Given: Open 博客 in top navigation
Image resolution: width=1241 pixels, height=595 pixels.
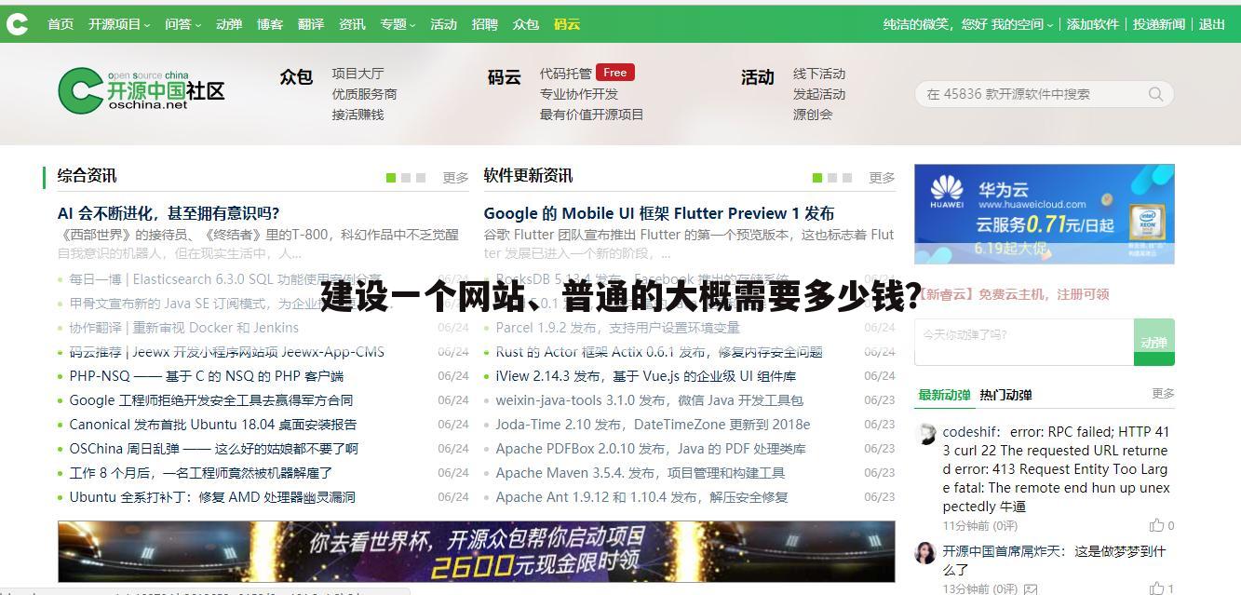Looking at the screenshot, I should click(x=270, y=24).
